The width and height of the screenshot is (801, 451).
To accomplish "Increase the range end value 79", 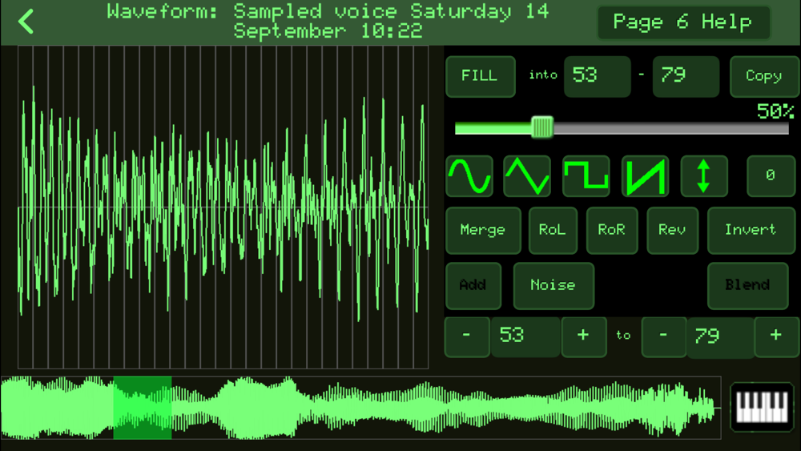I will click(x=776, y=336).
